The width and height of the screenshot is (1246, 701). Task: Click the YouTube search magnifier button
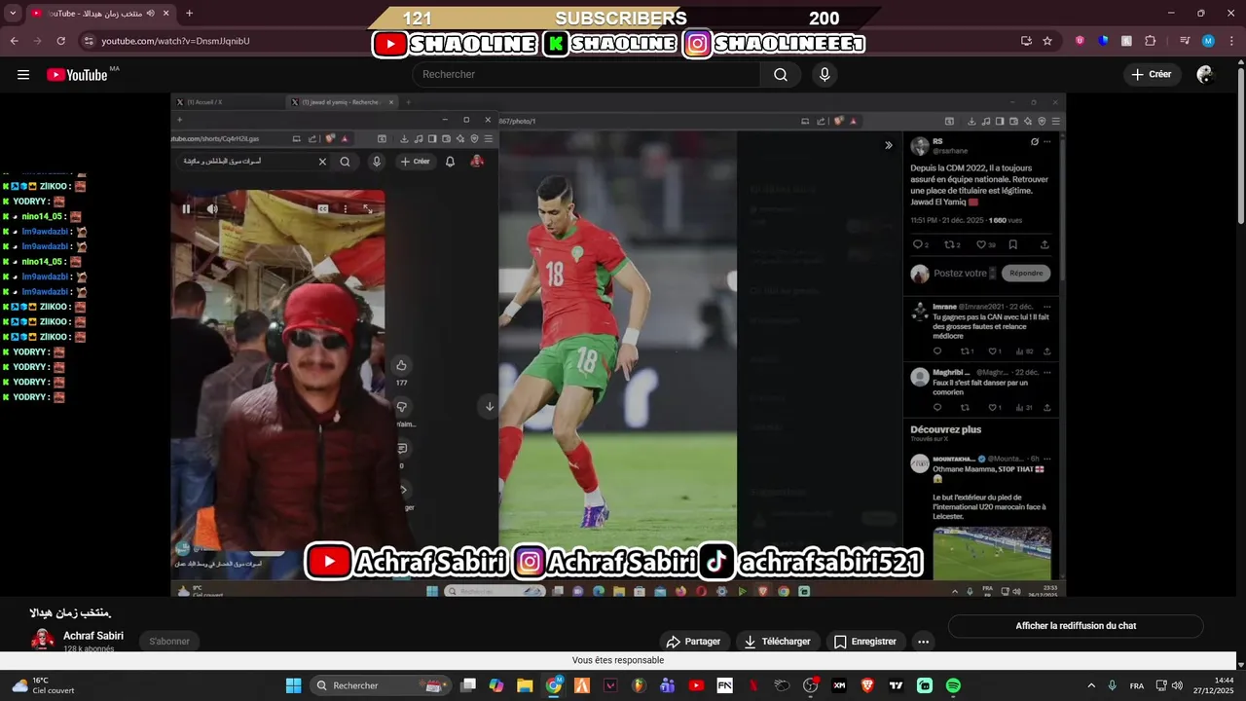click(x=781, y=75)
